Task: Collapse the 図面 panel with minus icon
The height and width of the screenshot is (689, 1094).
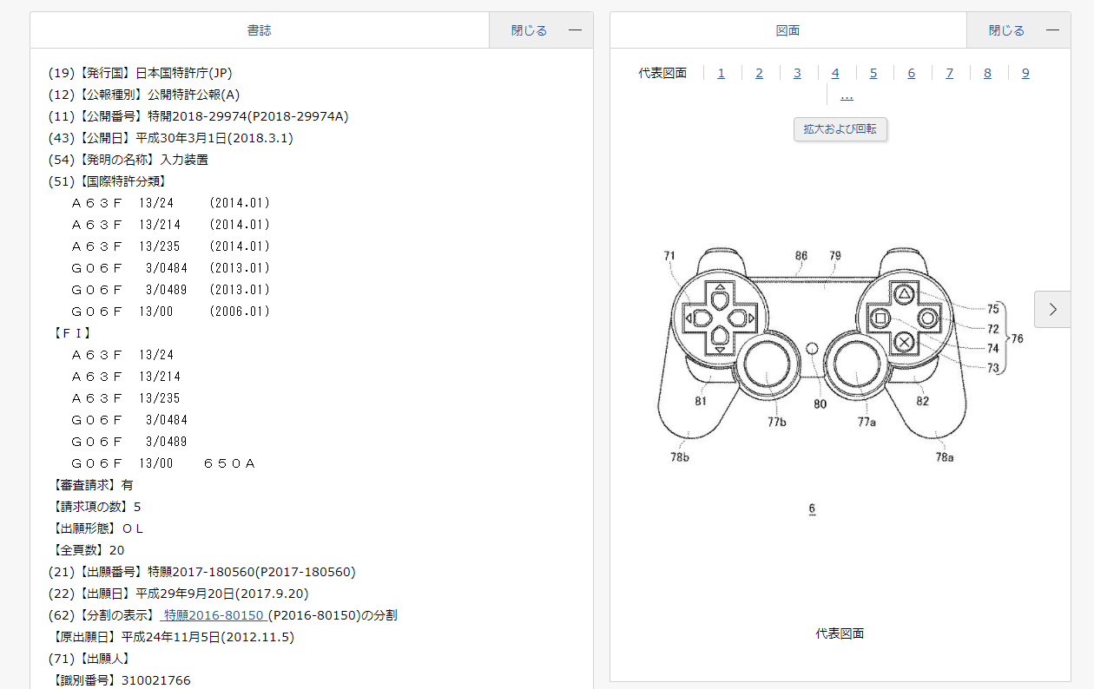Action: pyautogui.click(x=1052, y=30)
